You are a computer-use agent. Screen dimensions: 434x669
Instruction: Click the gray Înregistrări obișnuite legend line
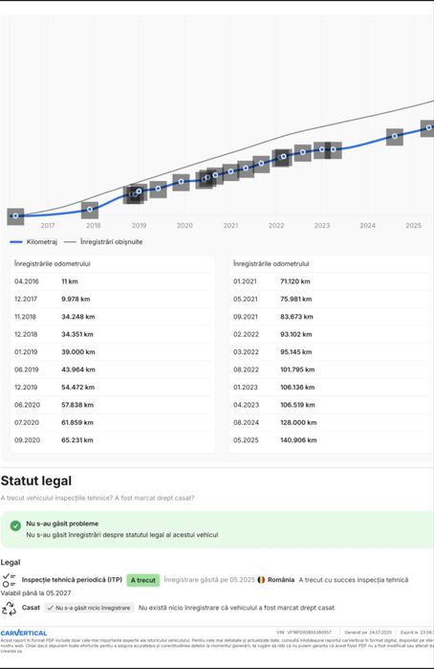[70, 242]
